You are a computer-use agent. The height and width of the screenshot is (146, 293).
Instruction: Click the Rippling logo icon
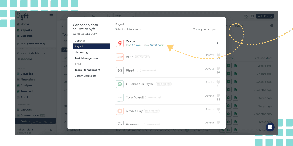pos(120,70)
